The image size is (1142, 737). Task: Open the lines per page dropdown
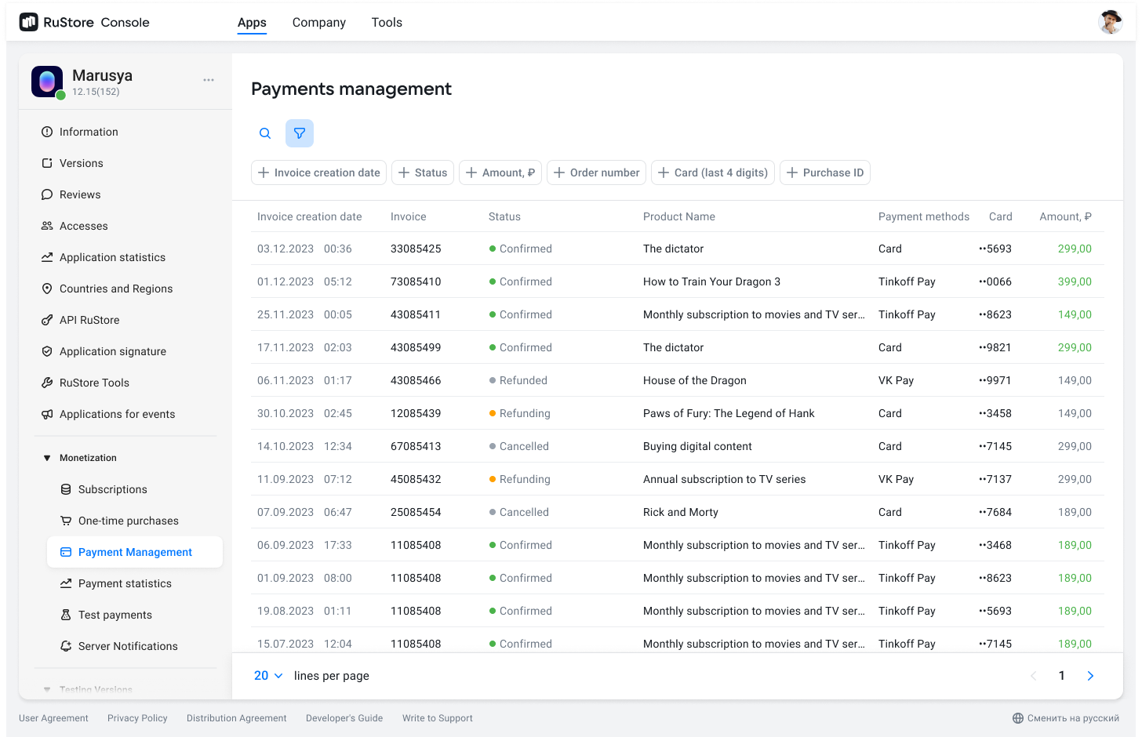tap(268, 676)
